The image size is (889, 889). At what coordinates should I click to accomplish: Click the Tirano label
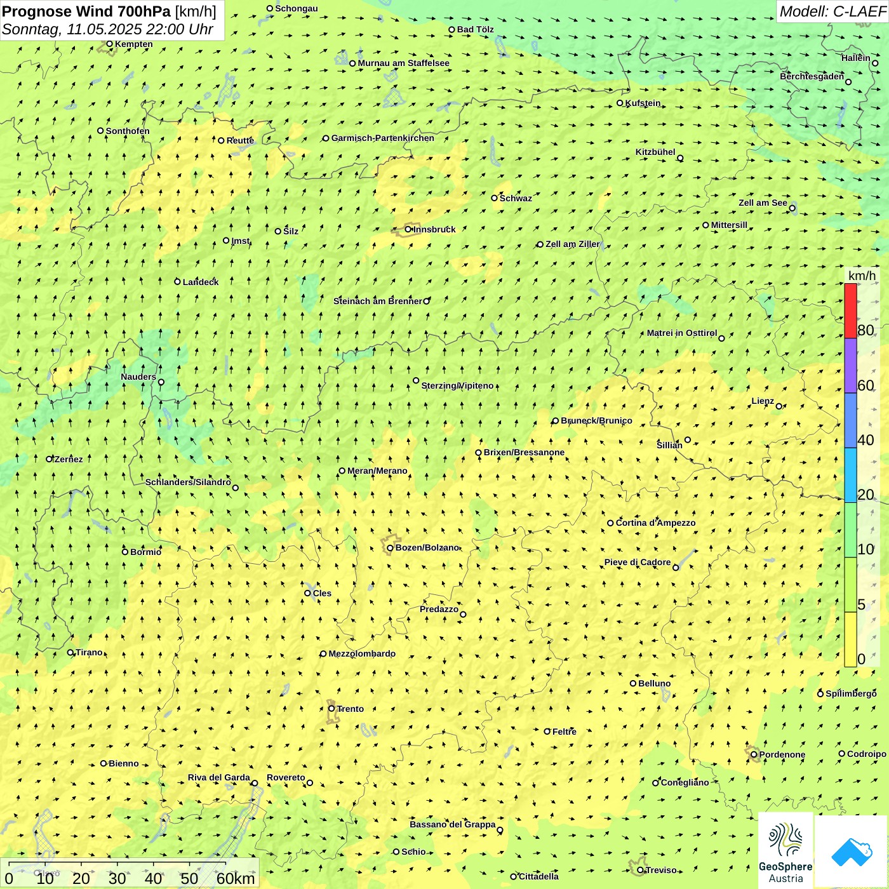tap(89, 652)
